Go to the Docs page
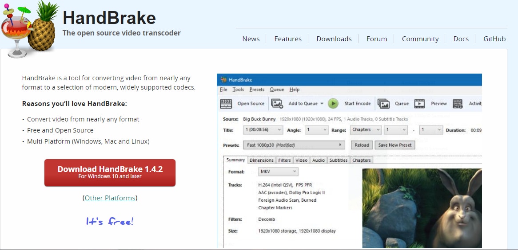518x250 pixels. 461,39
